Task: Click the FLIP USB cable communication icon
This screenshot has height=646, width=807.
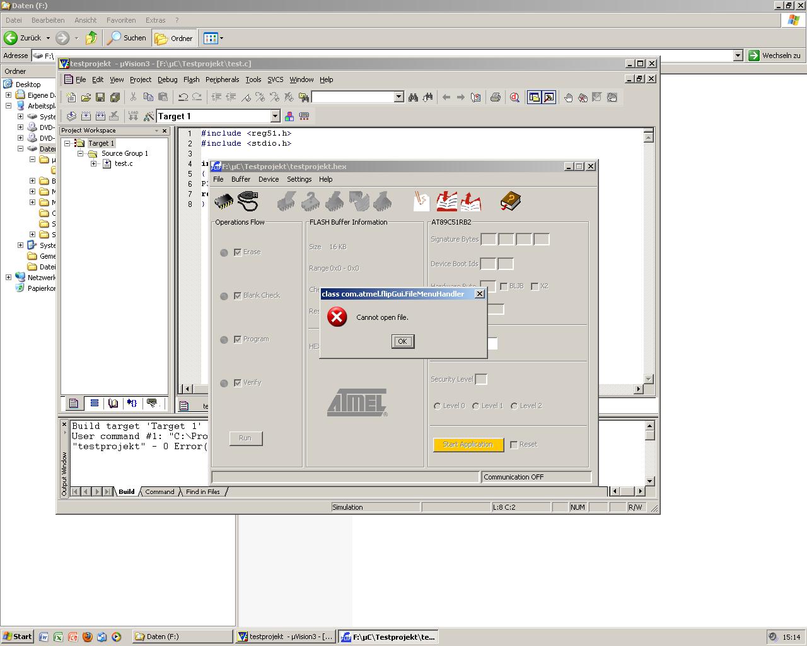Action: pyautogui.click(x=248, y=202)
